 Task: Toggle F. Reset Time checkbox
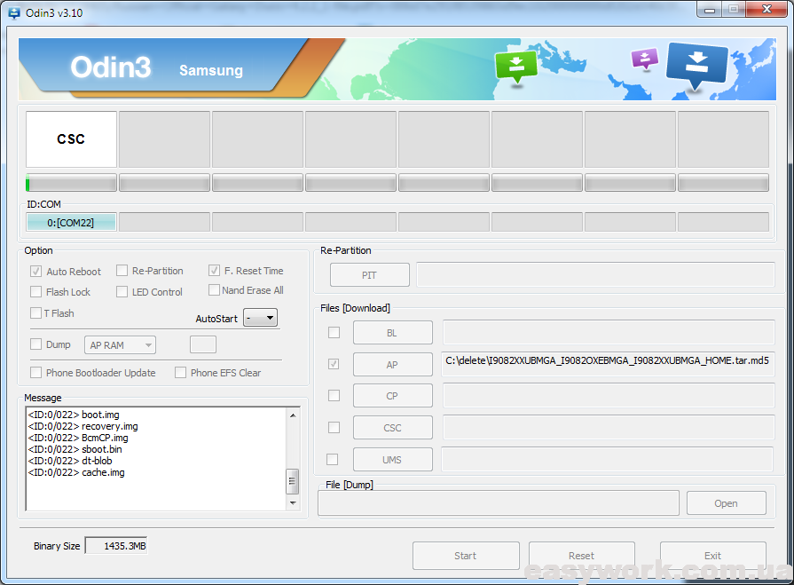(x=214, y=271)
